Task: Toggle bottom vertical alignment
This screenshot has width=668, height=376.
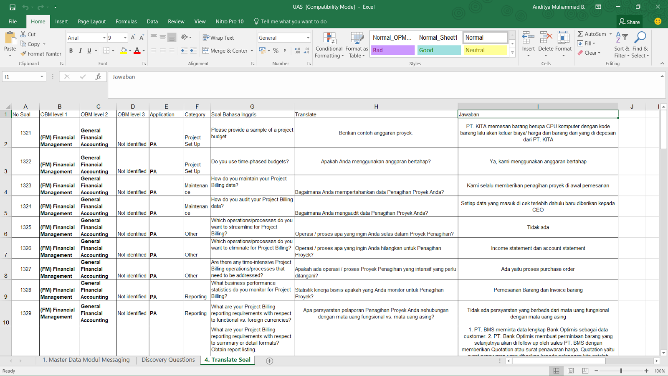Action: pos(172,38)
